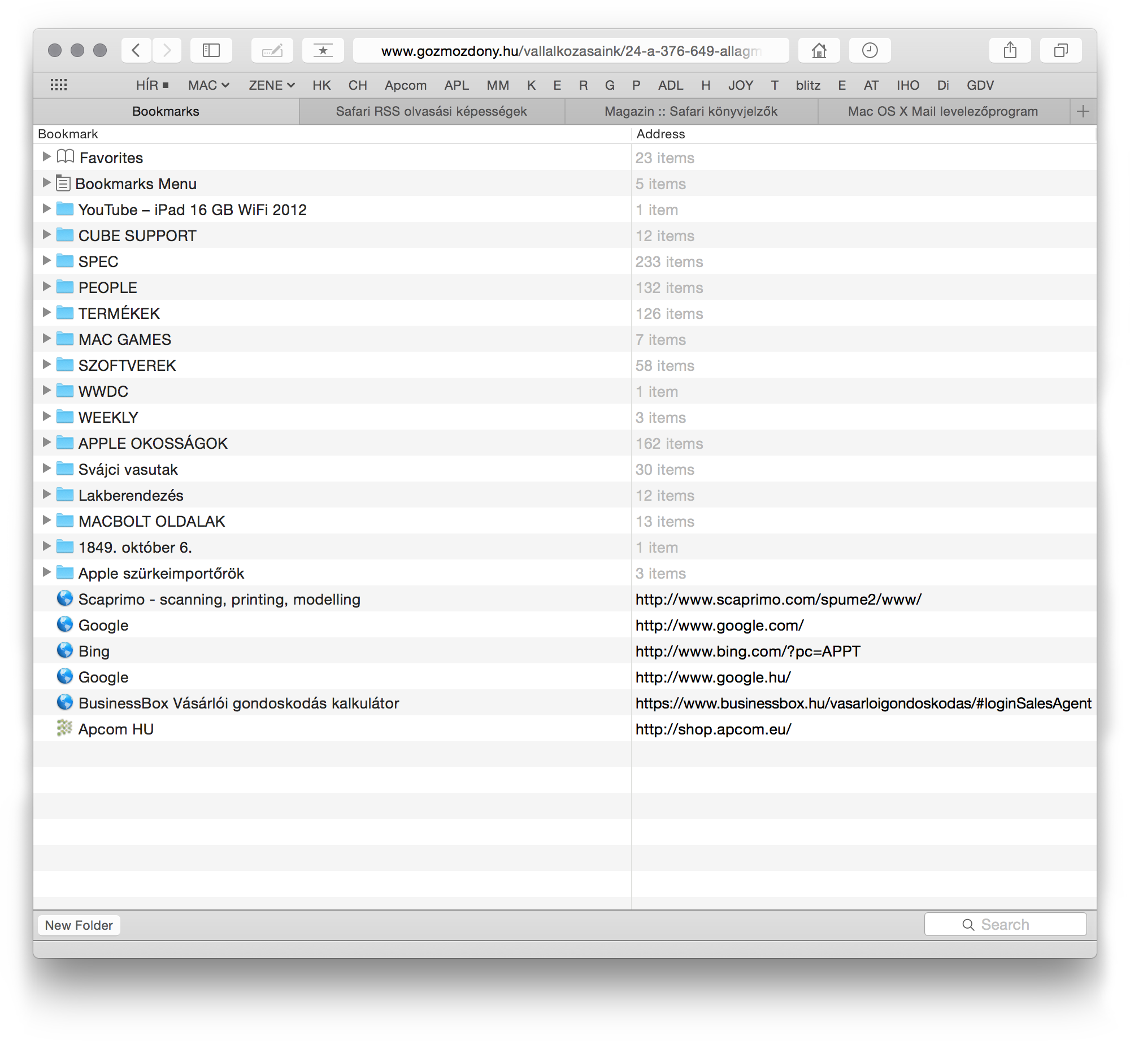Viewport: 1130px width, 1041px height.
Task: Open the GDV favorites bar link
Action: click(x=980, y=85)
